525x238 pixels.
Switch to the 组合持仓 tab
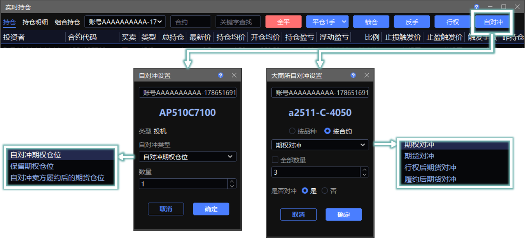pos(67,22)
